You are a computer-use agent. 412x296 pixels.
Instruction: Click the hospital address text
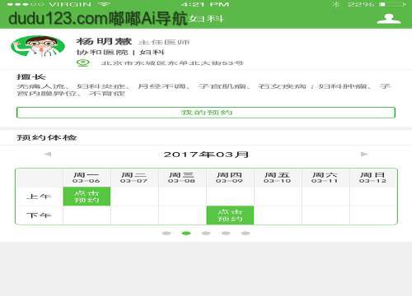[x=172, y=63]
